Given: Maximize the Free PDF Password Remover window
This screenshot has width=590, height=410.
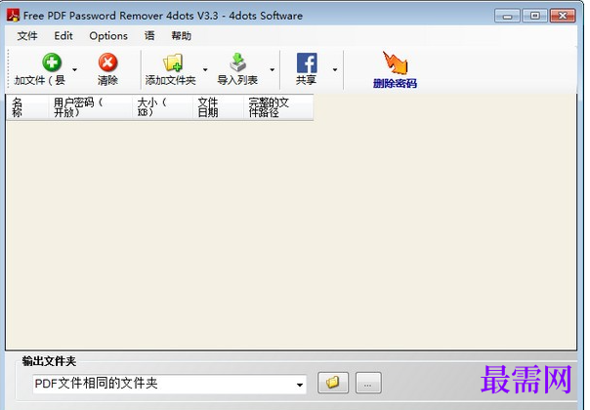Looking at the screenshot, I should point(534,16).
